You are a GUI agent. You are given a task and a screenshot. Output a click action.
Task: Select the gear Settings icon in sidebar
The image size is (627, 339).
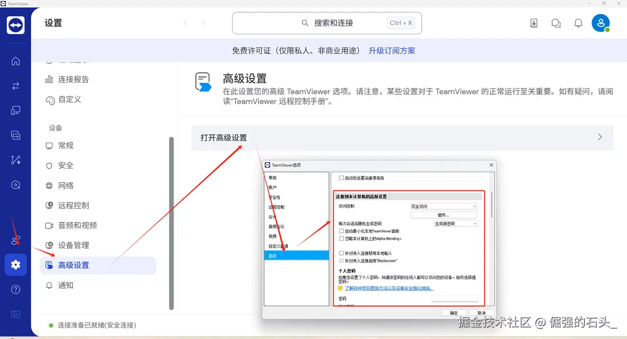(x=16, y=265)
